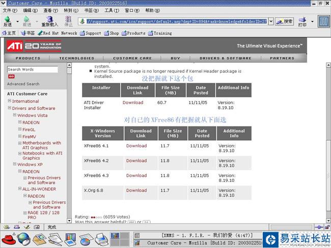The image size is (331, 248).
Task: Launch the word processor icon on panel
Action: point(56,239)
